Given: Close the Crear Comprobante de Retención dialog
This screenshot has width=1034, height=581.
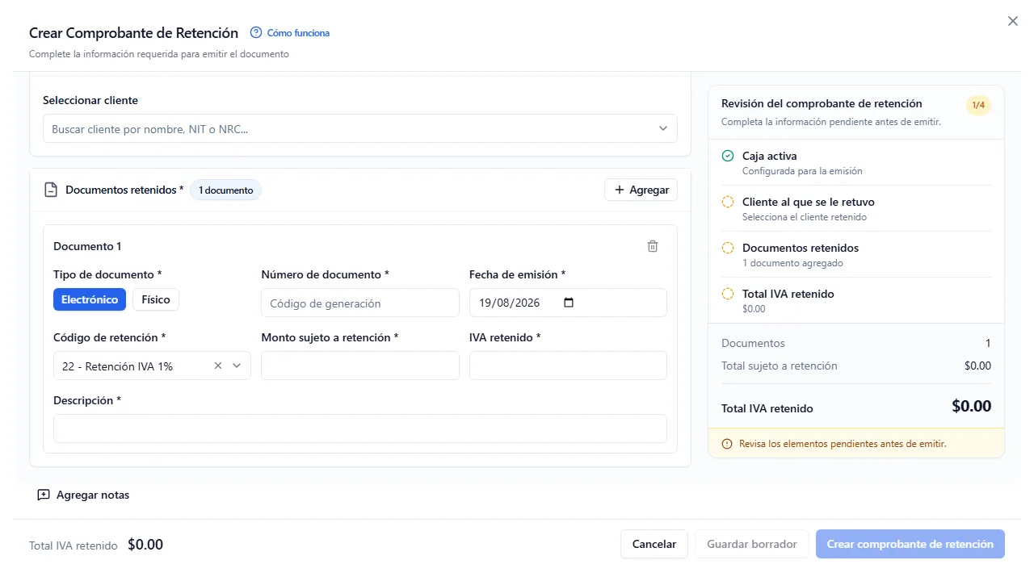Looking at the screenshot, I should (x=1013, y=22).
